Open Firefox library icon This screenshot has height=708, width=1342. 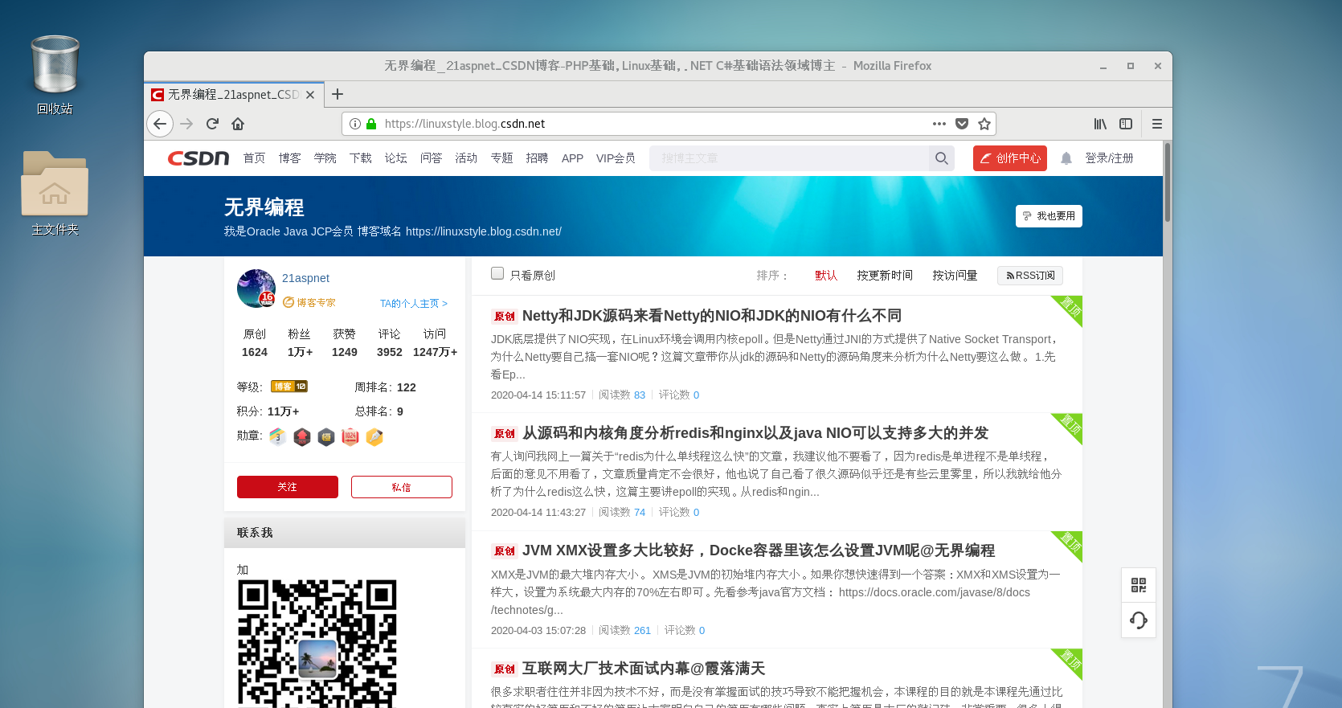coord(1100,124)
